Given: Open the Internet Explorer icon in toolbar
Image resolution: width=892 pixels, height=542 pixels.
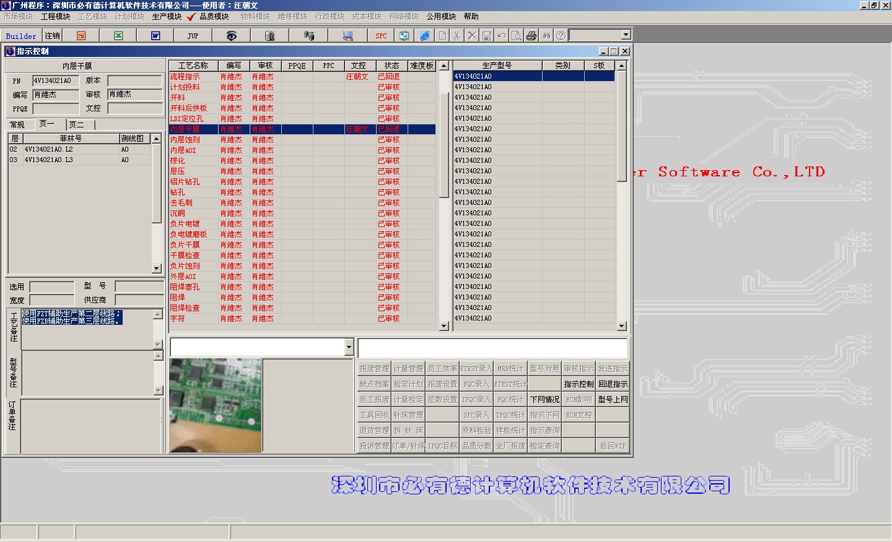Looking at the screenshot, I should pos(425,36).
